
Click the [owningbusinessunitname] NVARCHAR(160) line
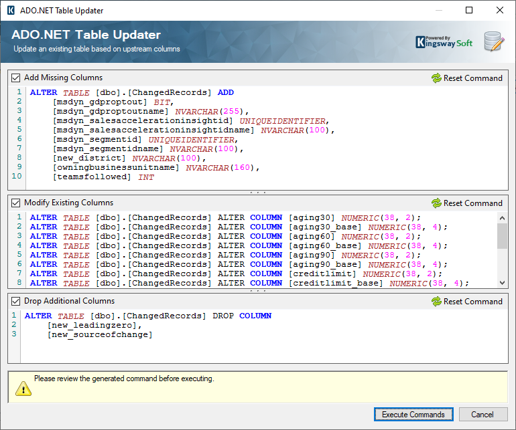(156, 168)
